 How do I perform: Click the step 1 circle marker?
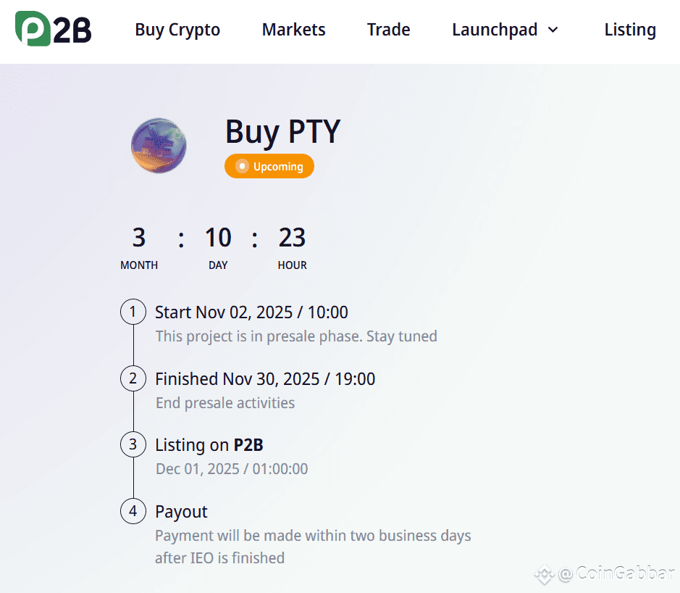click(x=133, y=312)
